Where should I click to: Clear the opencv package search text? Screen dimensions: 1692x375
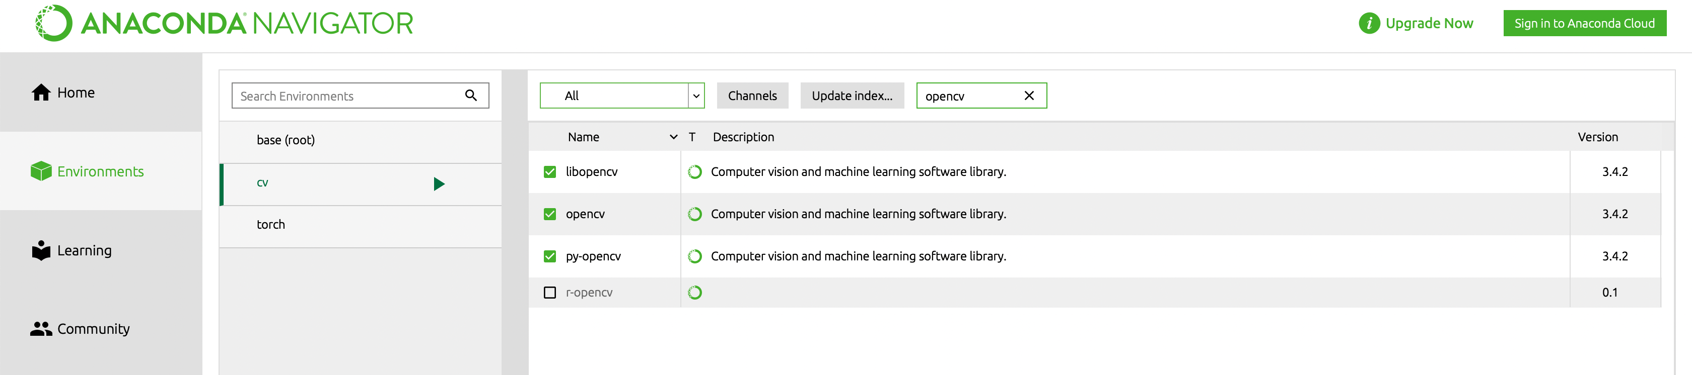point(1029,96)
